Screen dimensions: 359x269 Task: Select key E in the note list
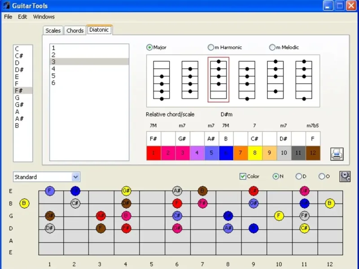[x=23, y=77]
